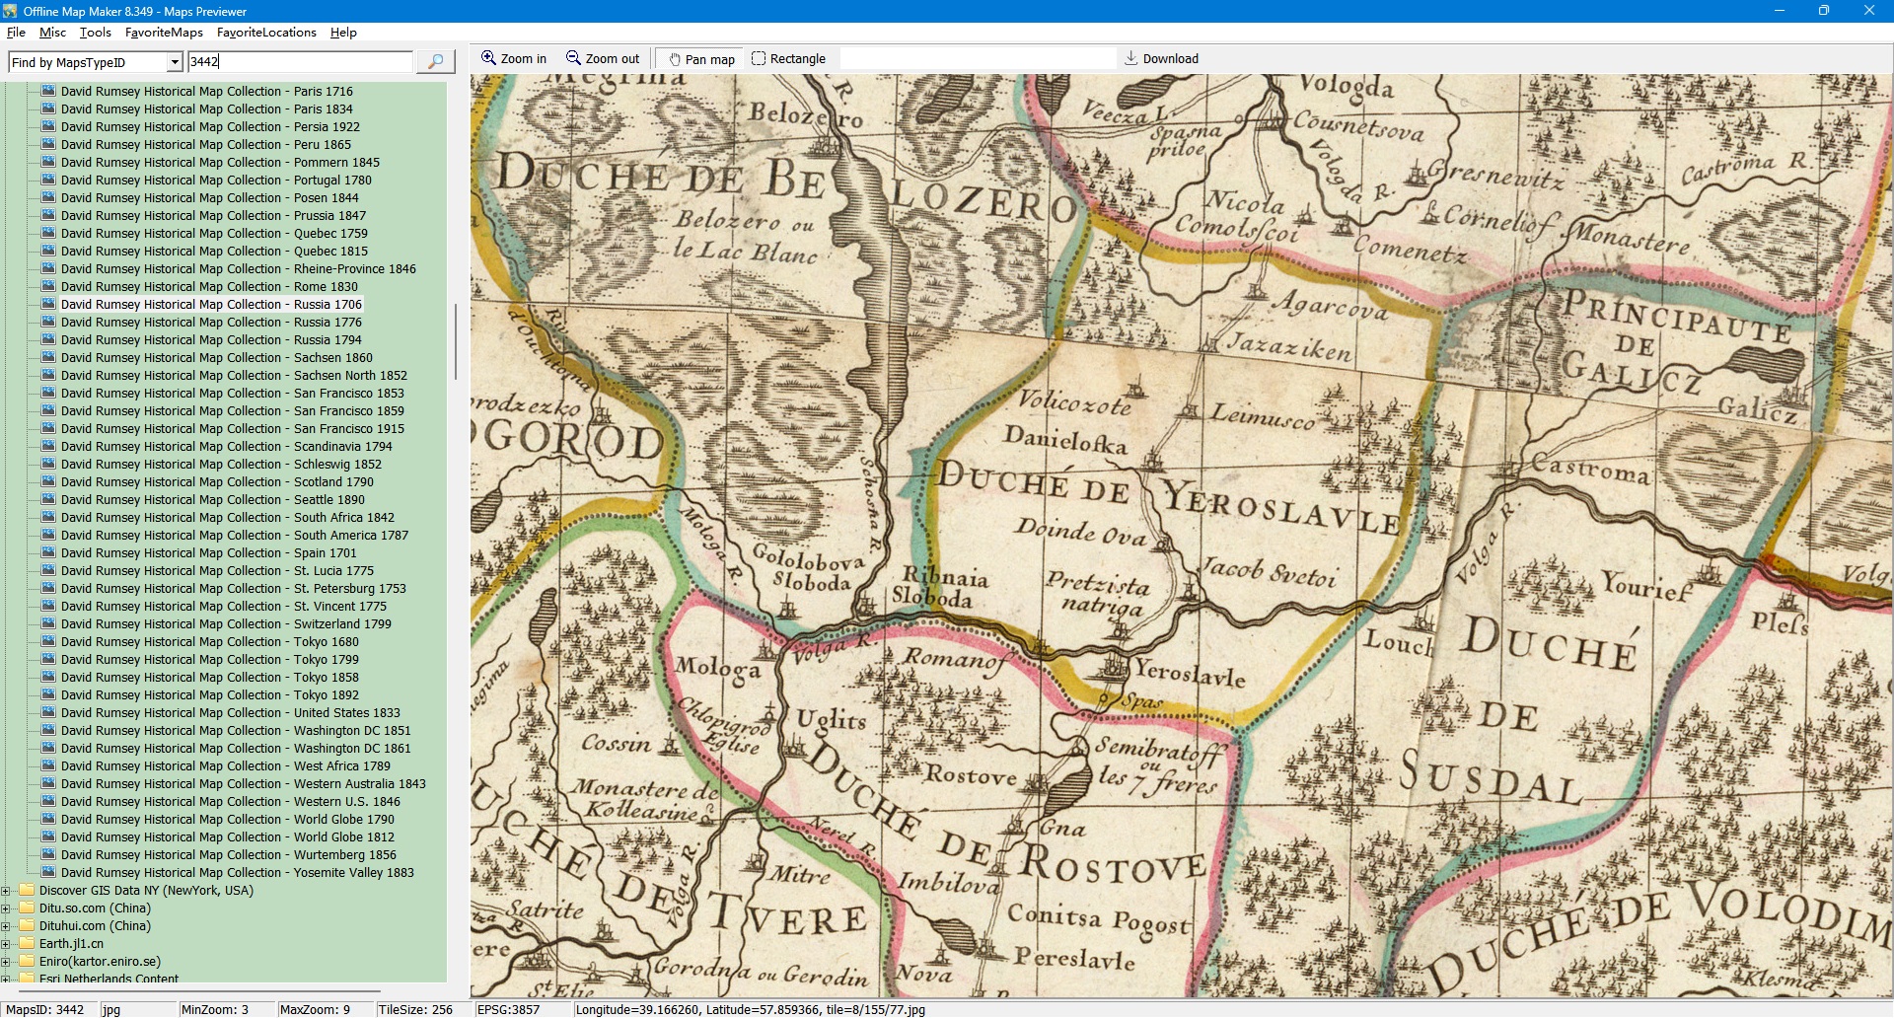Click the search magnifier button

[435, 62]
